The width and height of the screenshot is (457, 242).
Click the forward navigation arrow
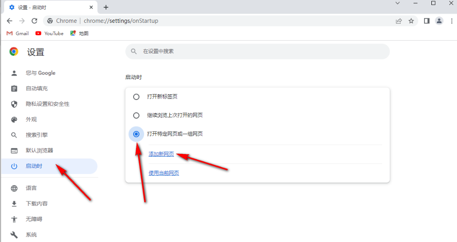coord(22,21)
